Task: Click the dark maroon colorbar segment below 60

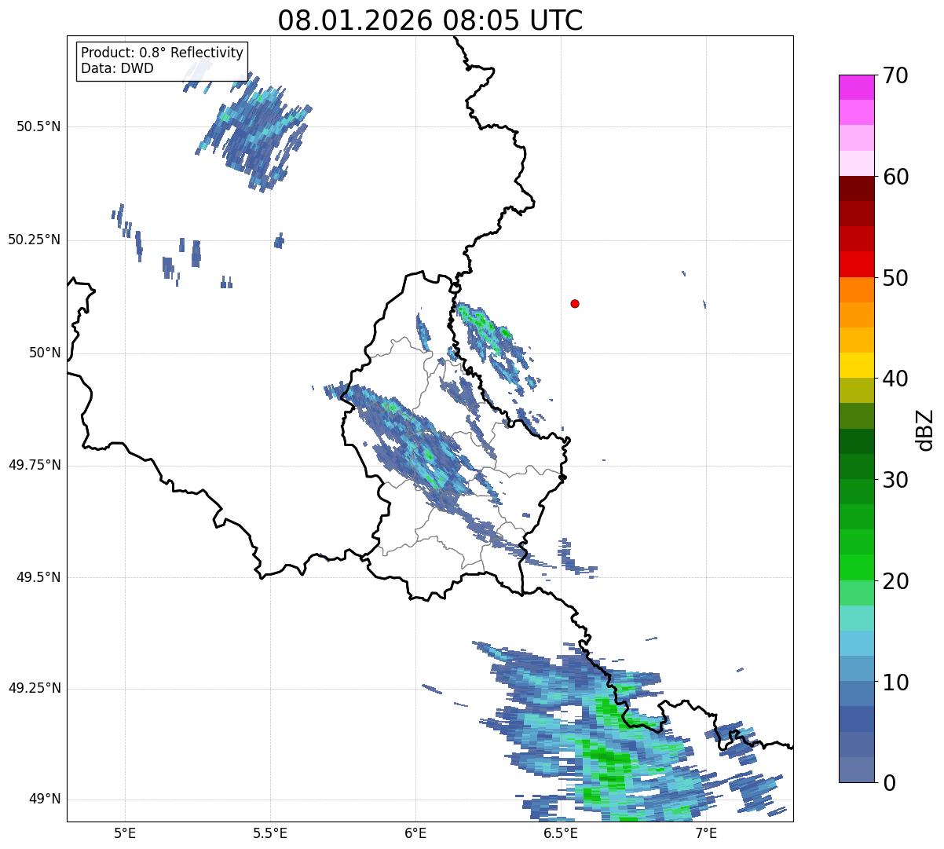Action: (x=856, y=188)
